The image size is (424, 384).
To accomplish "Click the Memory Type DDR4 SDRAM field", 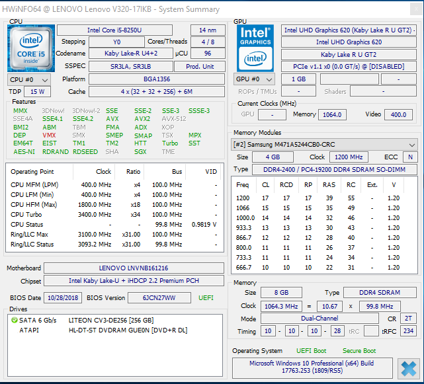I will (380, 293).
